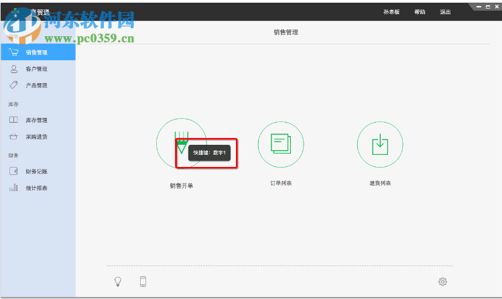Click 退出 to log out
Screen dimensions: 502x299
[x=445, y=12]
